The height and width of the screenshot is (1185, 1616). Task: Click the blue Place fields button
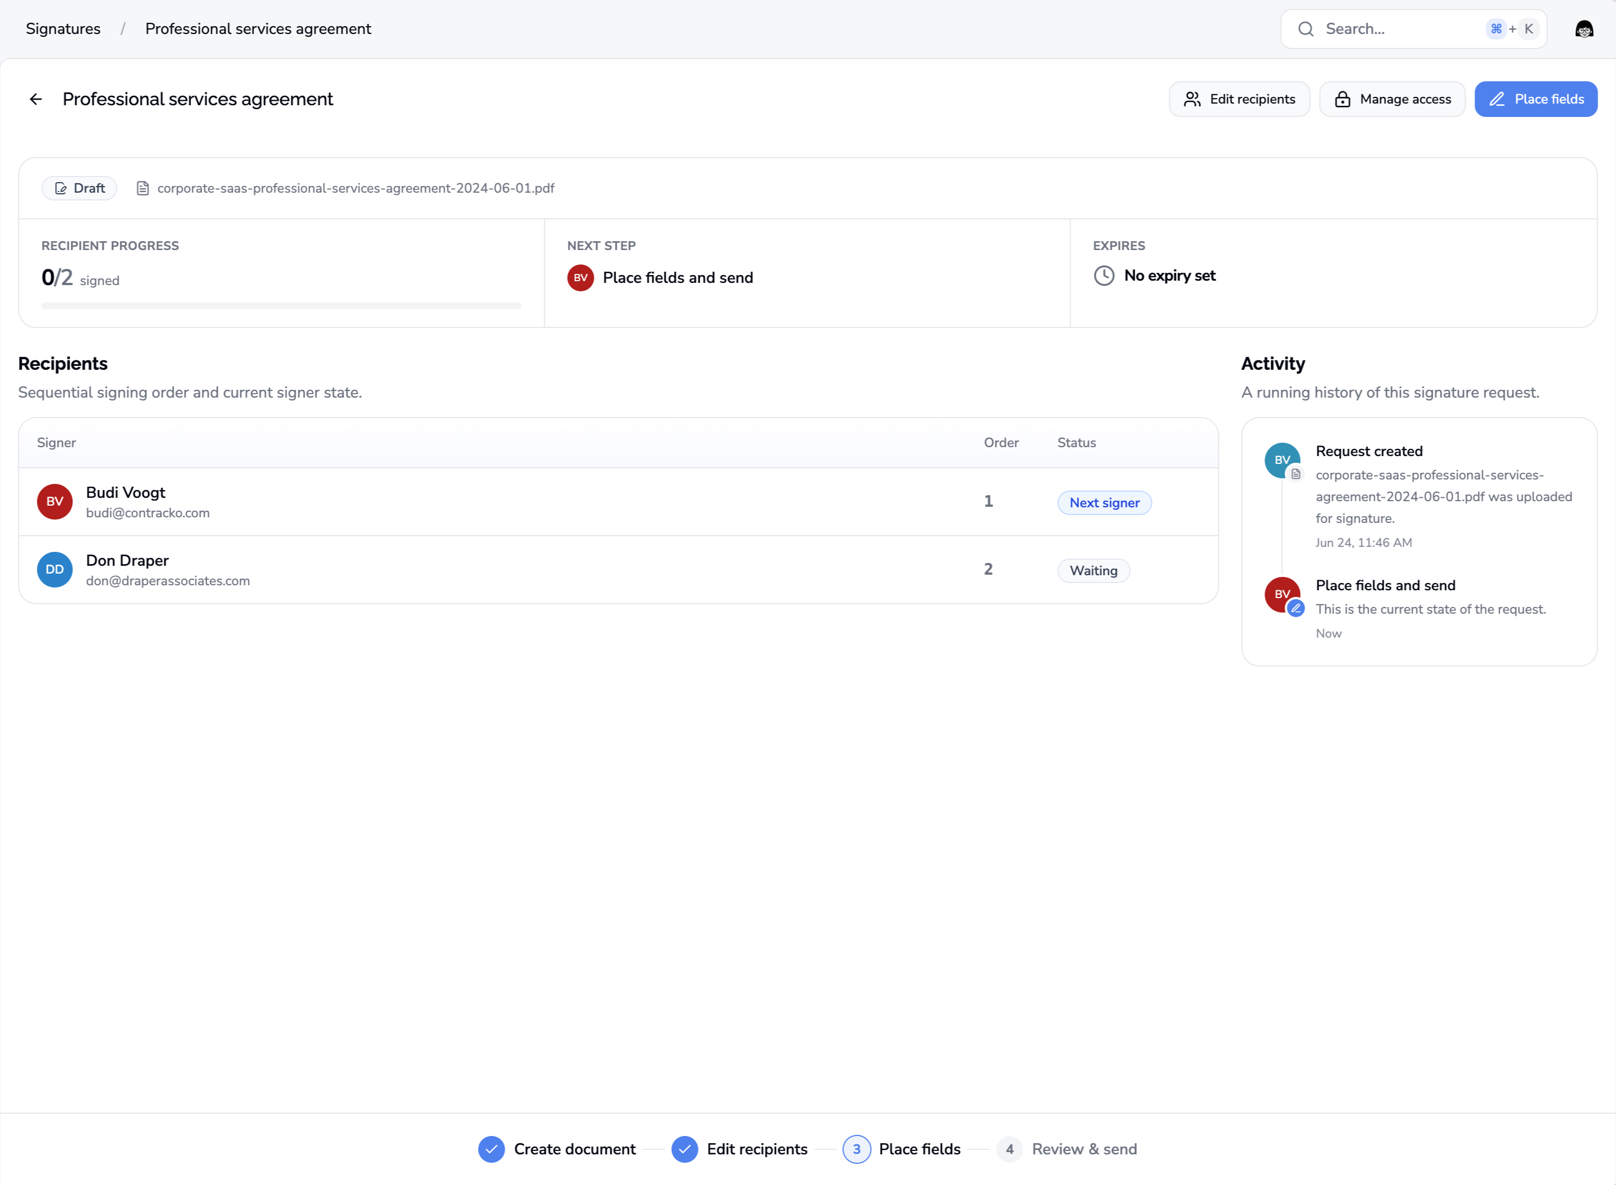point(1535,99)
